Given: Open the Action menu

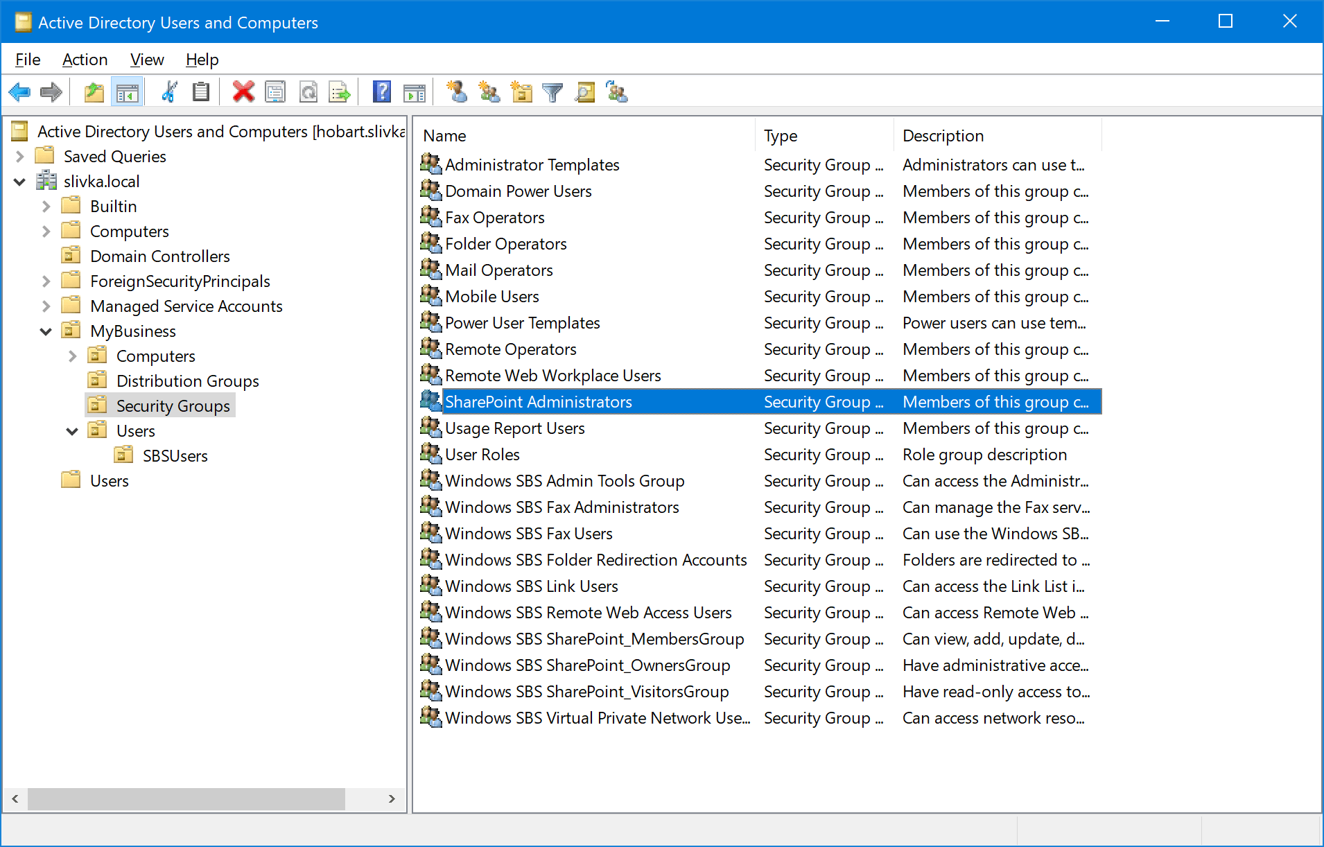Looking at the screenshot, I should [x=85, y=60].
